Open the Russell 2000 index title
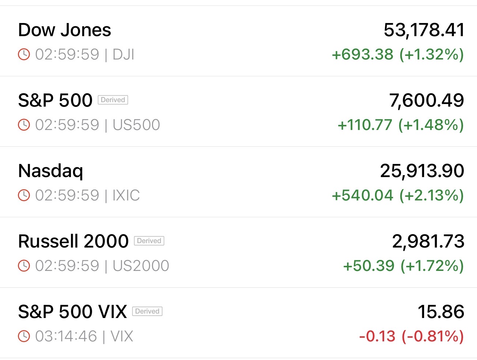This screenshot has width=477, height=360. [73, 241]
